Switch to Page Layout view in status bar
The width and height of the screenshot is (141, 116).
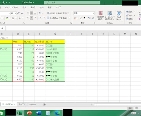tap(136, 108)
